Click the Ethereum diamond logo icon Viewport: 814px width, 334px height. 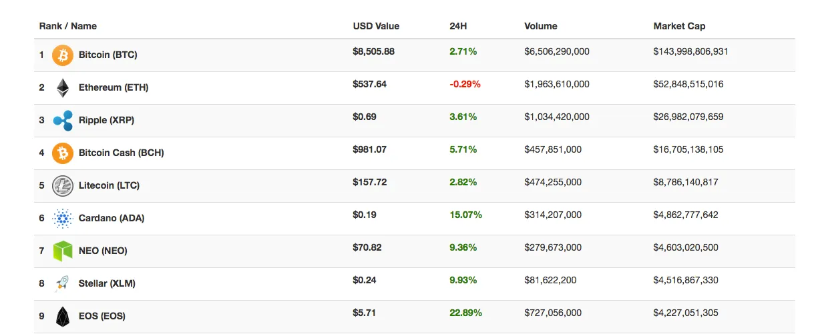coord(63,87)
